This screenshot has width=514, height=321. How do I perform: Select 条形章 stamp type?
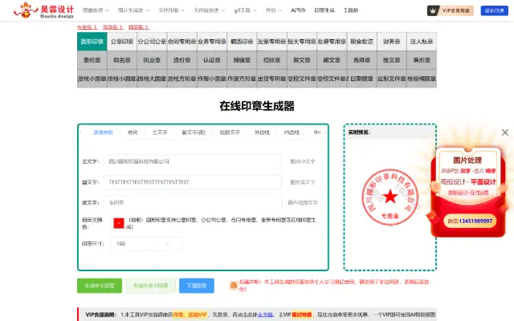(x=422, y=60)
